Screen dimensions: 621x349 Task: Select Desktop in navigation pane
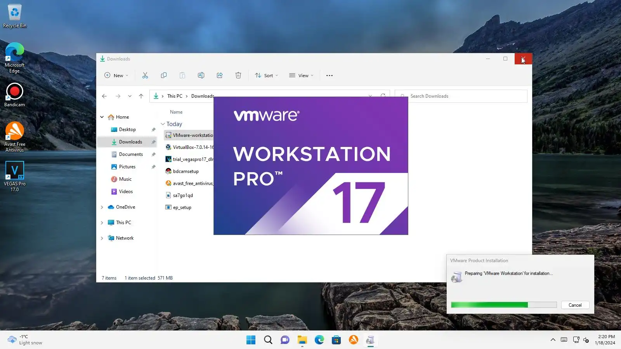click(x=127, y=130)
